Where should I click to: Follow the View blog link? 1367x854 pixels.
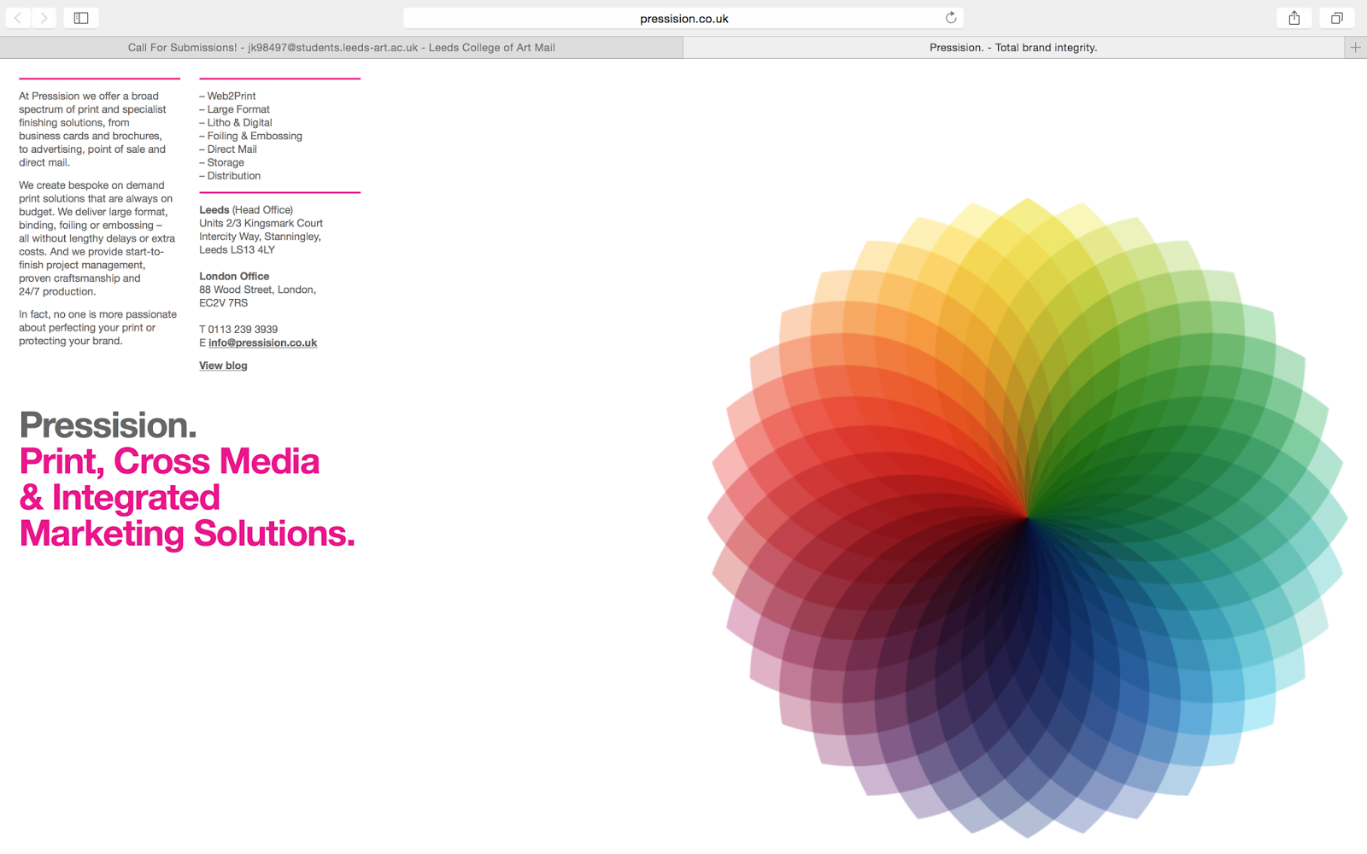223,366
